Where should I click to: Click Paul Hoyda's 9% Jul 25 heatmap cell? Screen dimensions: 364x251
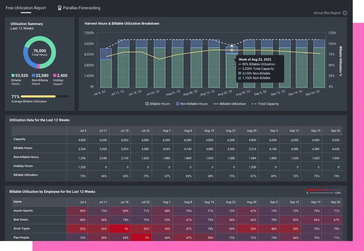click(x=141, y=238)
